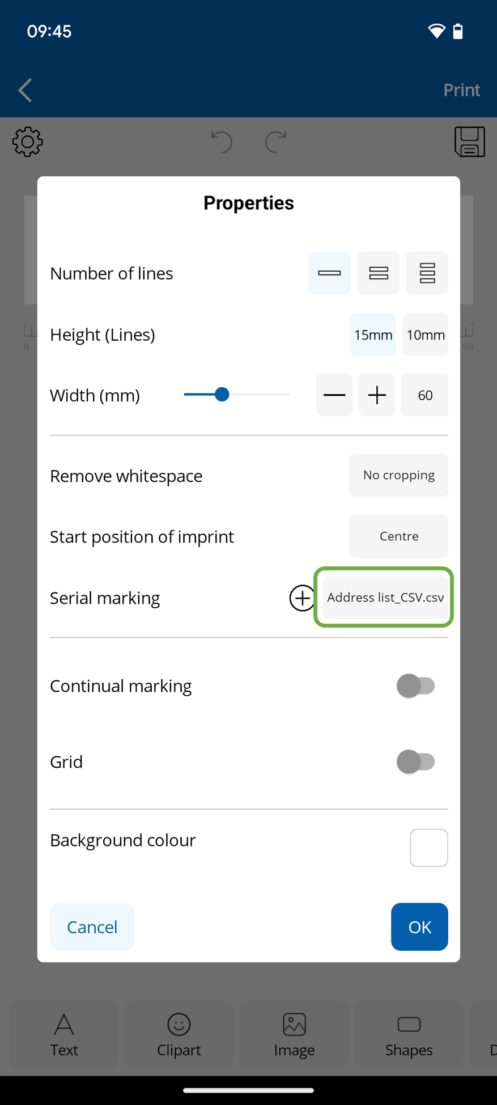Viewport: 497px width, 1105px height.
Task: Choose 10mm line height
Action: [x=425, y=335]
